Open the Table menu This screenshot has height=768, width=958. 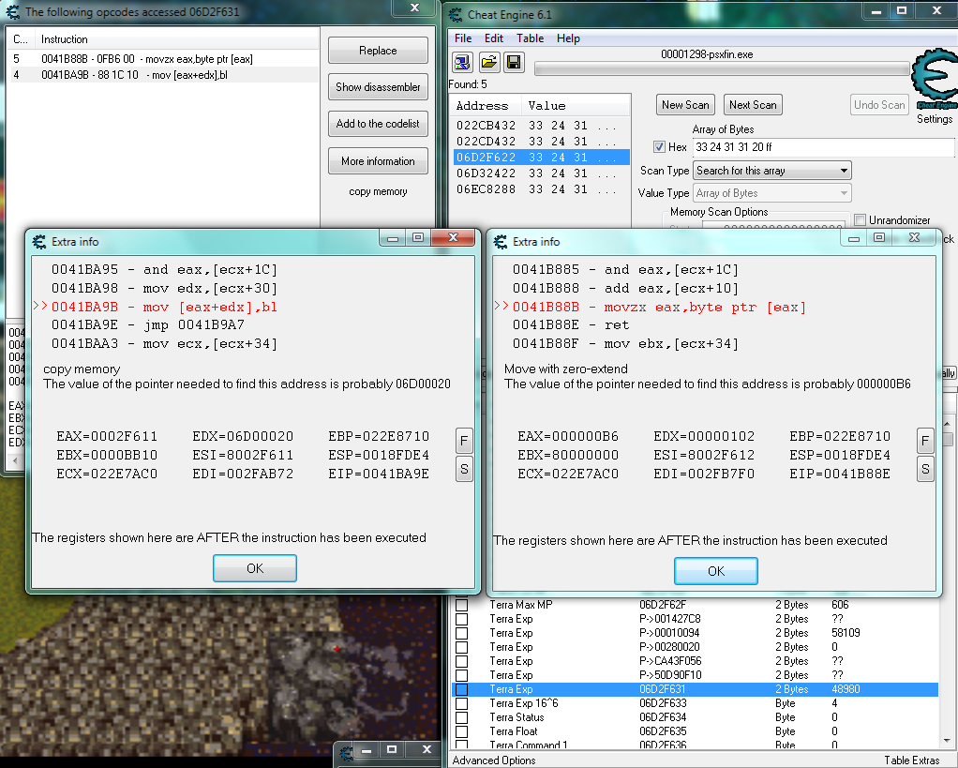click(530, 38)
